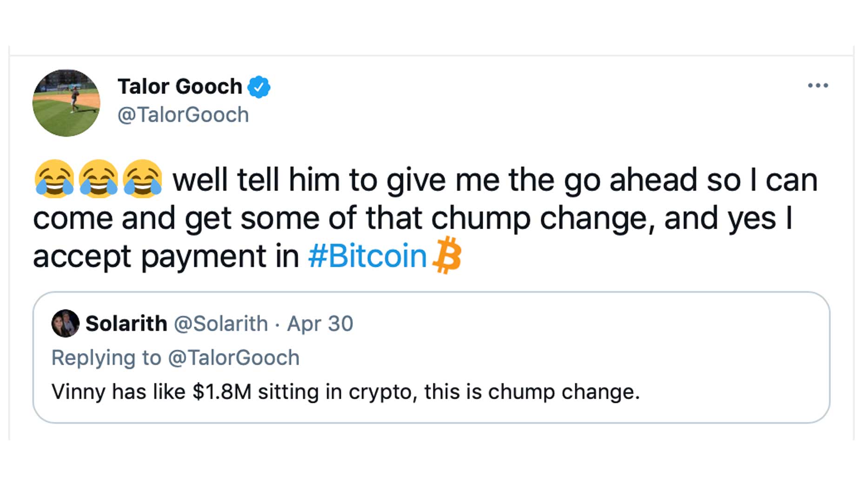This screenshot has width=863, height=486.
Task: Open the Apr 30 timestamp
Action: (x=320, y=323)
